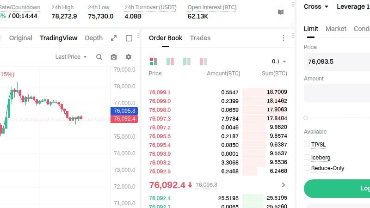This screenshot has height=208, width=370.
Task: Select ask price 76,099.0 row
Action: (218, 101)
